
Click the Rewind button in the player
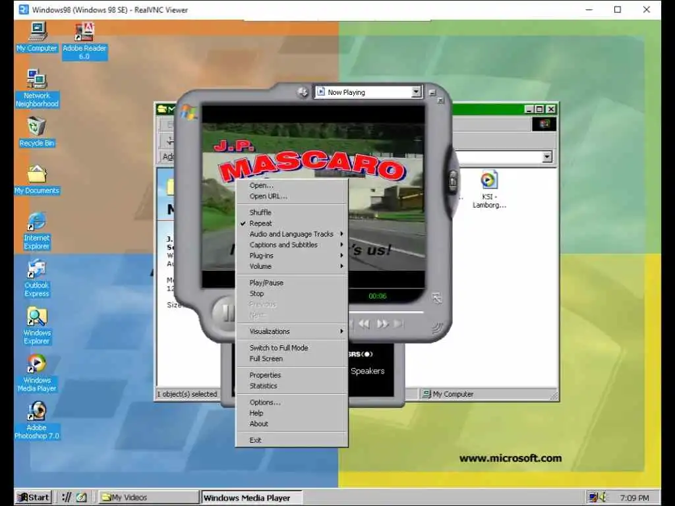pyautogui.click(x=364, y=324)
